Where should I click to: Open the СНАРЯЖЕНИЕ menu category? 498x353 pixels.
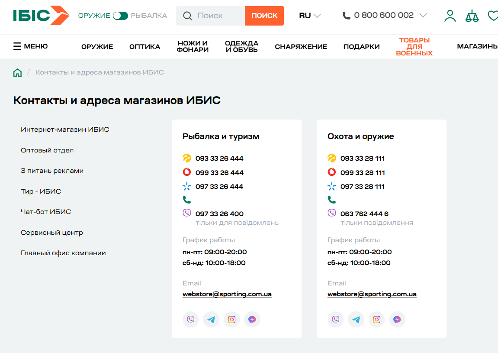(301, 47)
